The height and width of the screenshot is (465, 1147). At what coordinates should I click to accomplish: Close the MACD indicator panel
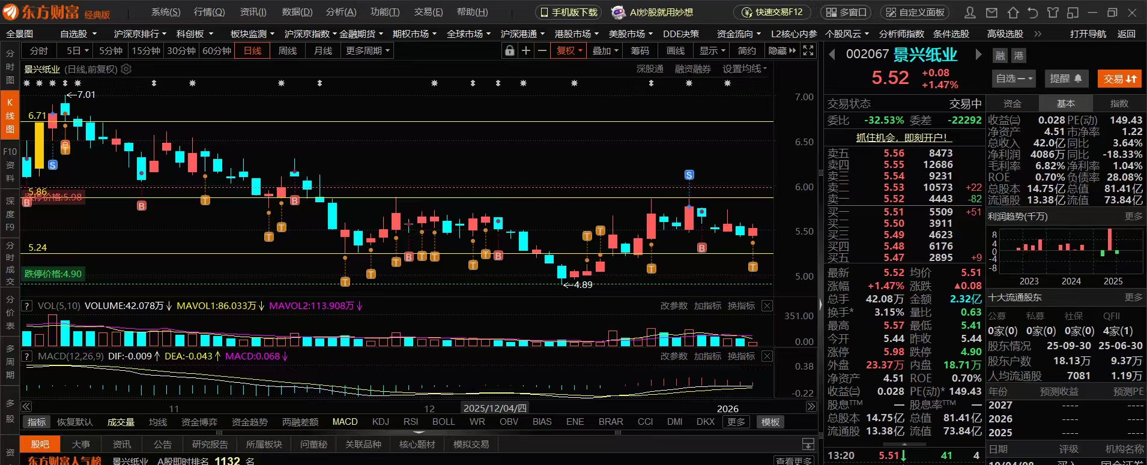[x=767, y=356]
